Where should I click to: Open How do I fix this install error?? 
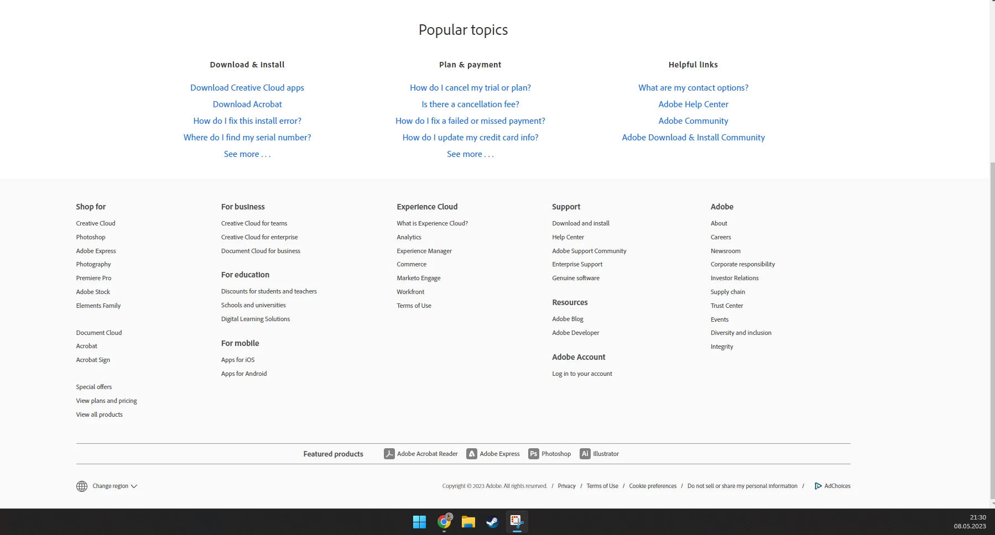[247, 121]
